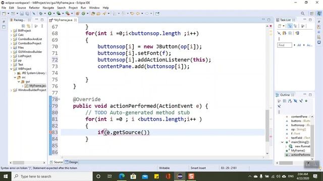Screen dimensions: 323x181
Task: Click the Eclipse icon in taskbar
Action: pyautogui.click(x=180, y=176)
